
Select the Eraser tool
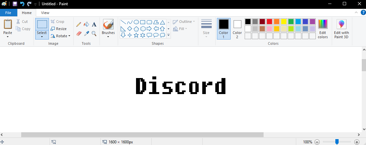[x=79, y=33]
